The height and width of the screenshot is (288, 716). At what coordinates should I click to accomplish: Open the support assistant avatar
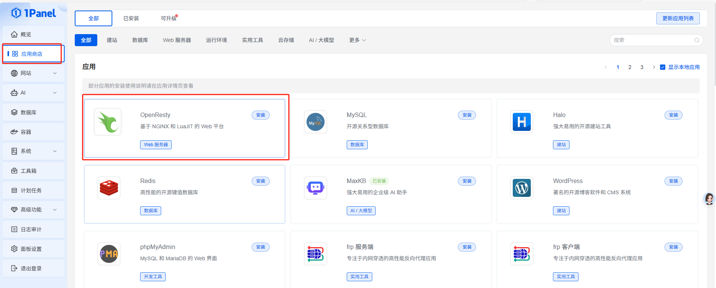tap(709, 199)
